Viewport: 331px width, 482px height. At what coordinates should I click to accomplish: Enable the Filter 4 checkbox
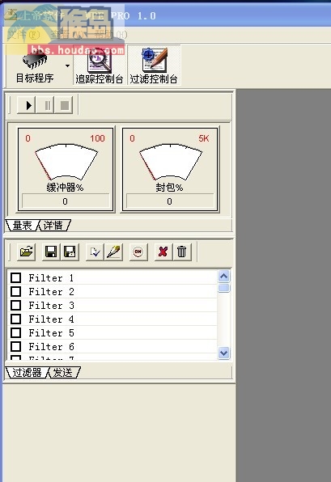(x=15, y=319)
